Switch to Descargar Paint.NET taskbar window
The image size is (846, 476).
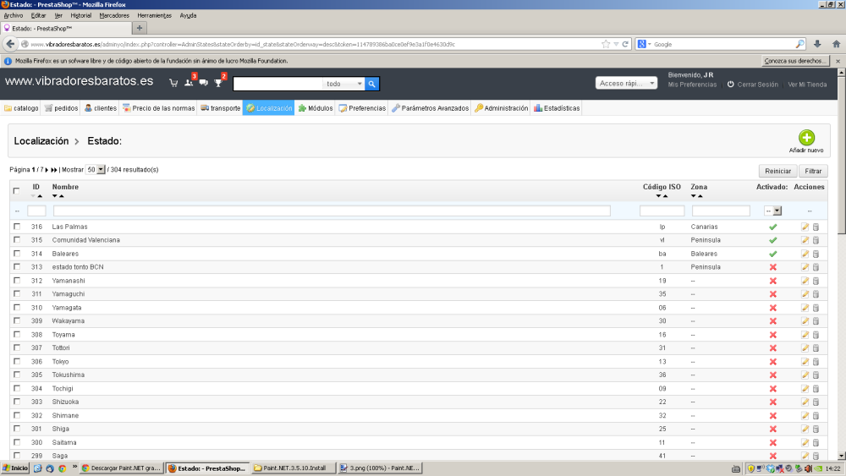point(122,468)
